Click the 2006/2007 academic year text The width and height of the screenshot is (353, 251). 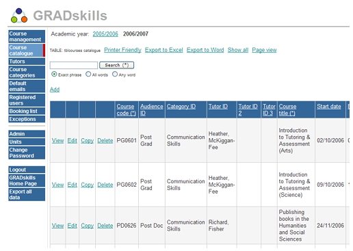pos(135,34)
